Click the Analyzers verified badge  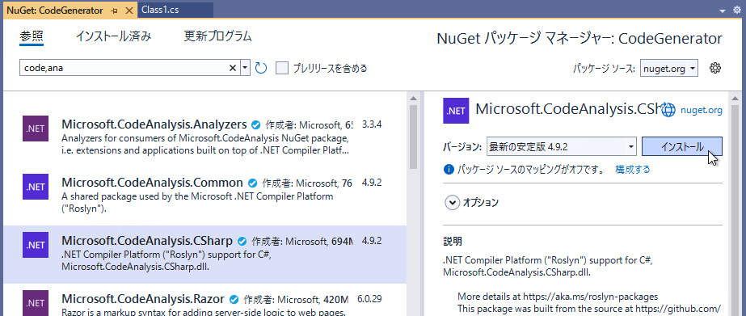[256, 125]
